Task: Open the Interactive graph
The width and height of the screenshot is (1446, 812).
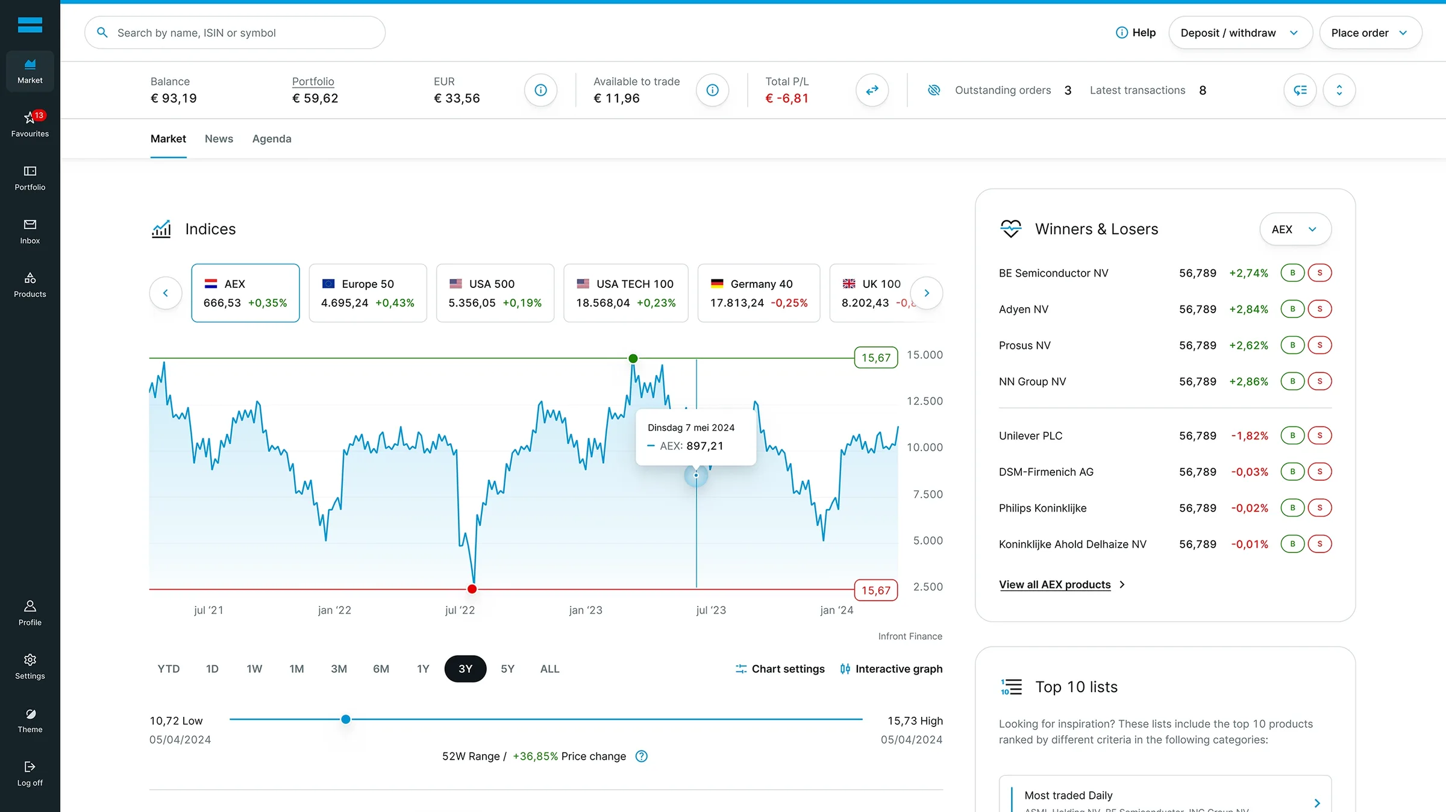Action: tap(891, 669)
